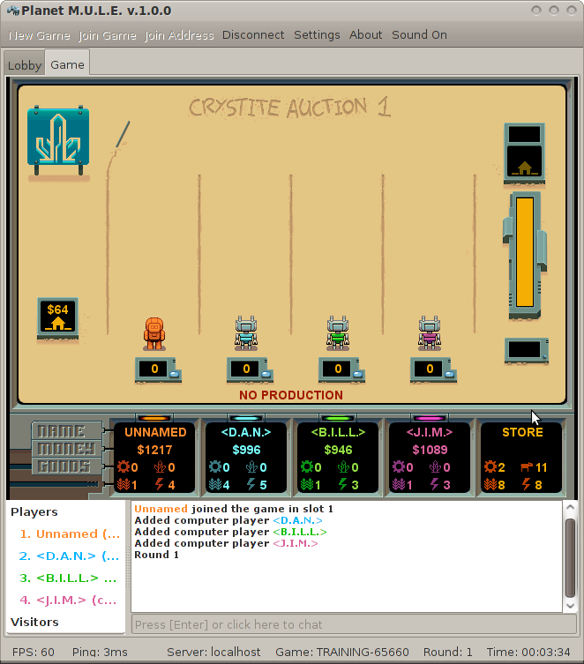The width and height of the screenshot is (584, 664).
Task: Click Unnamed's smithore gear goods icon
Action: click(124, 466)
